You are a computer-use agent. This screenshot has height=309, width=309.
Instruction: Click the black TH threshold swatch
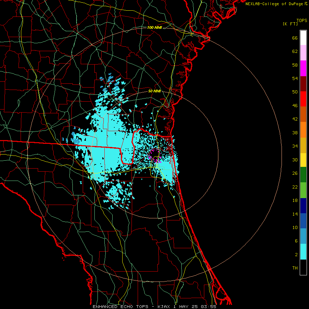303,267
